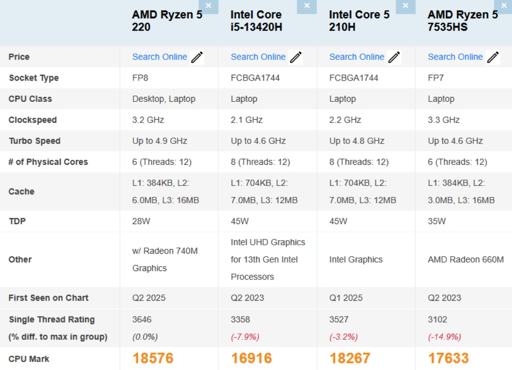The image size is (512, 370).
Task: Select the '# of Physical Cores' label
Action: point(48,162)
